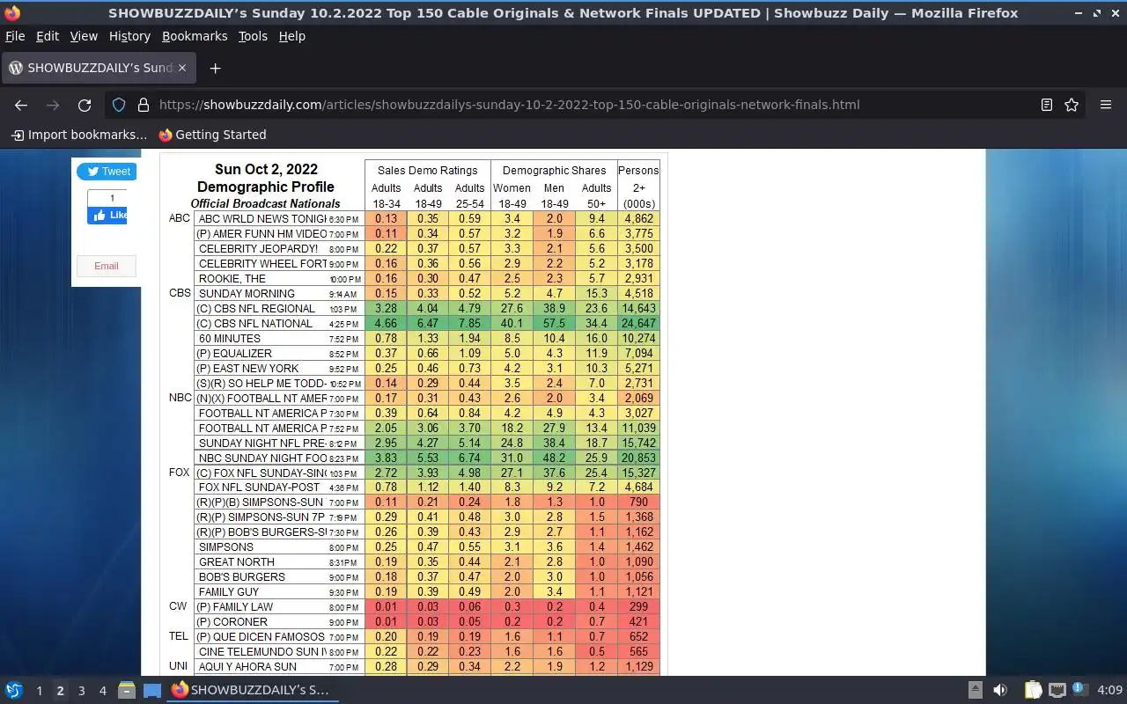Click the CELEBRITY JEOPARDY! row label
The height and width of the screenshot is (704, 1127).
coord(258,249)
